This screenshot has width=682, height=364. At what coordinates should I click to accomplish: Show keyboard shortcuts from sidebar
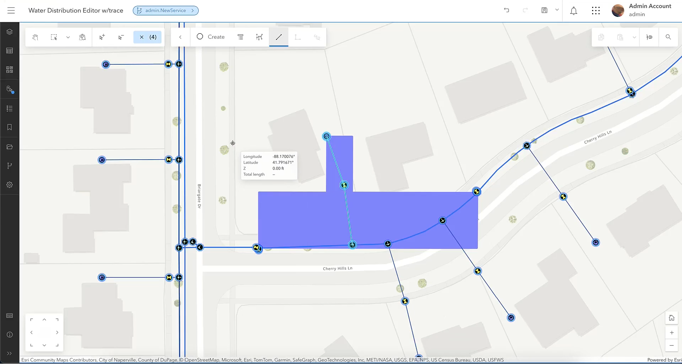[10, 316]
